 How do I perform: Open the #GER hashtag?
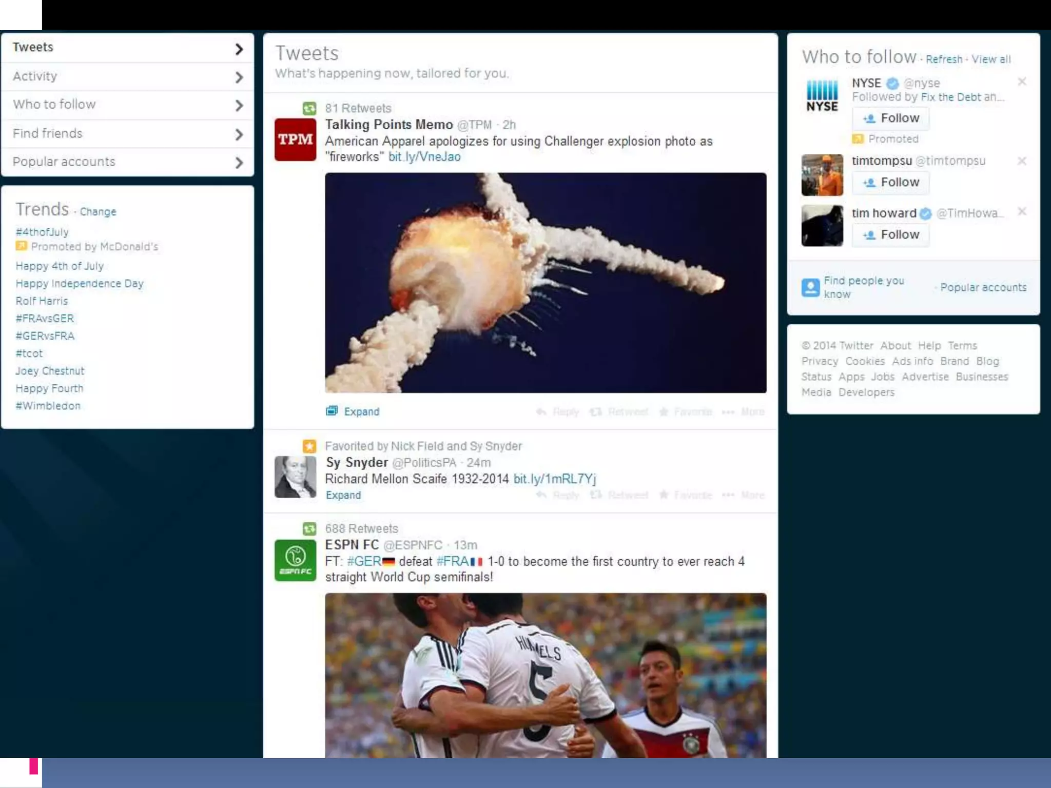(x=364, y=561)
